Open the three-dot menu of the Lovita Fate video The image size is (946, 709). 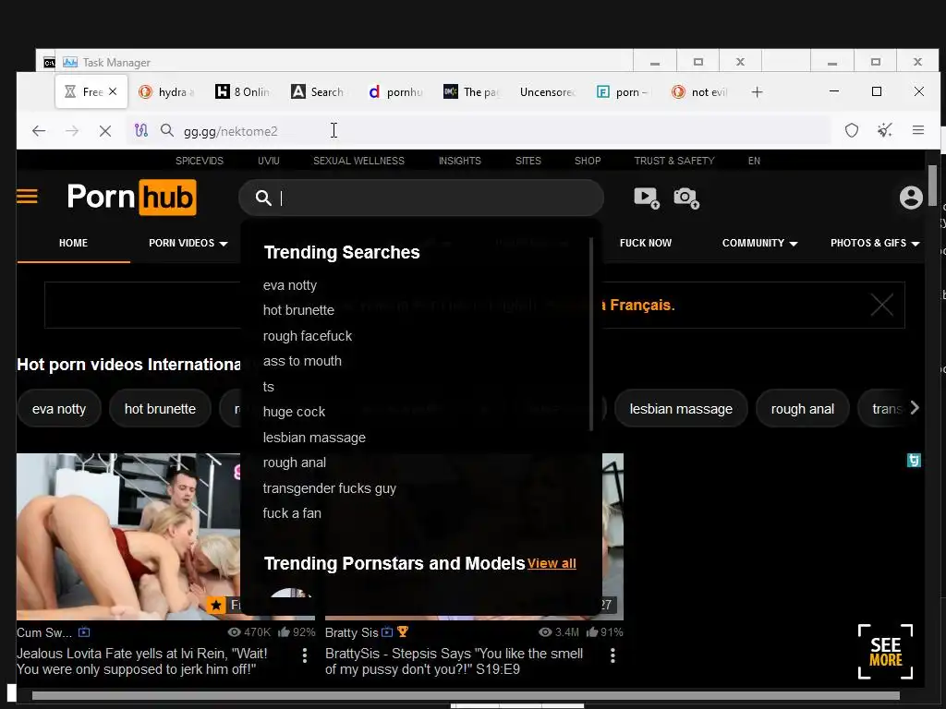tap(305, 655)
